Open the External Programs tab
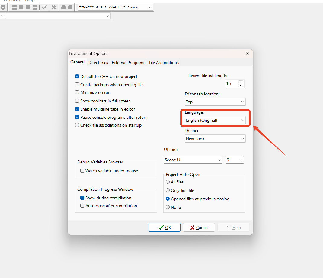 tap(128, 63)
